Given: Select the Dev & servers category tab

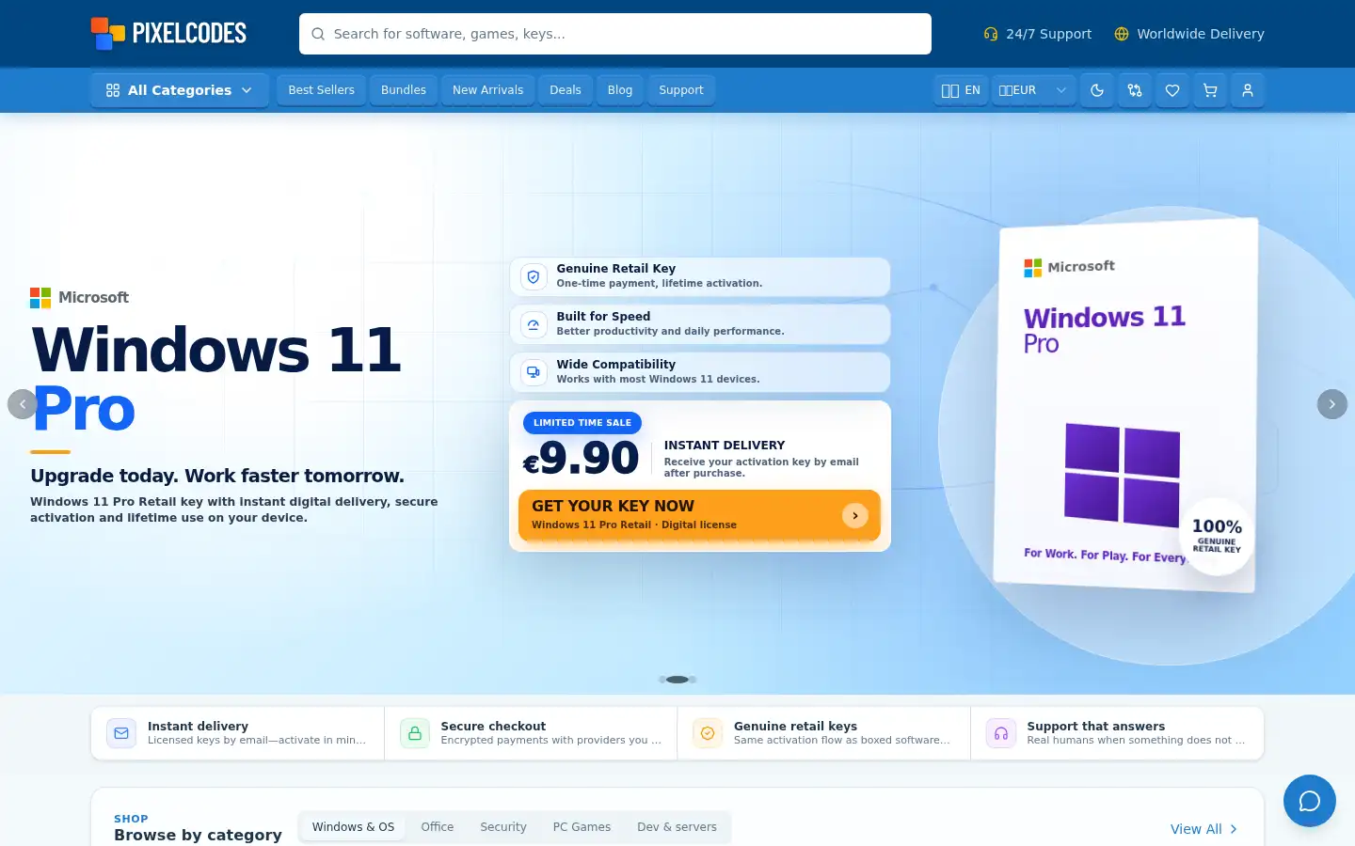Looking at the screenshot, I should 677,827.
